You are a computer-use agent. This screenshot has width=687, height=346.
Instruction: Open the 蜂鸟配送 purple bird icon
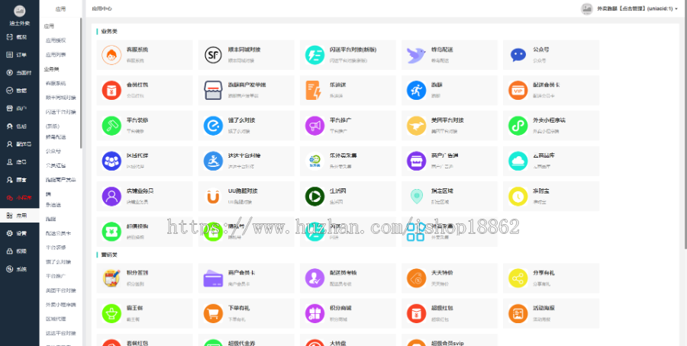(417, 55)
